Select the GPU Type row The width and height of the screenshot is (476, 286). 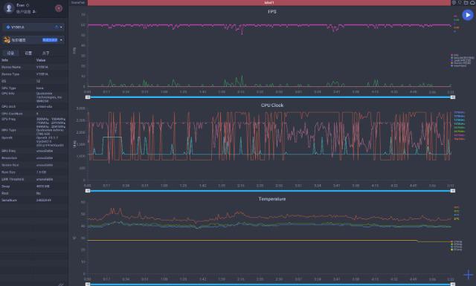pos(33,131)
